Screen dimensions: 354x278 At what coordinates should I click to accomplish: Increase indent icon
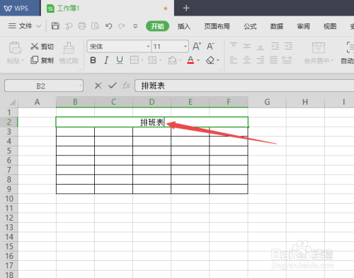click(x=288, y=46)
